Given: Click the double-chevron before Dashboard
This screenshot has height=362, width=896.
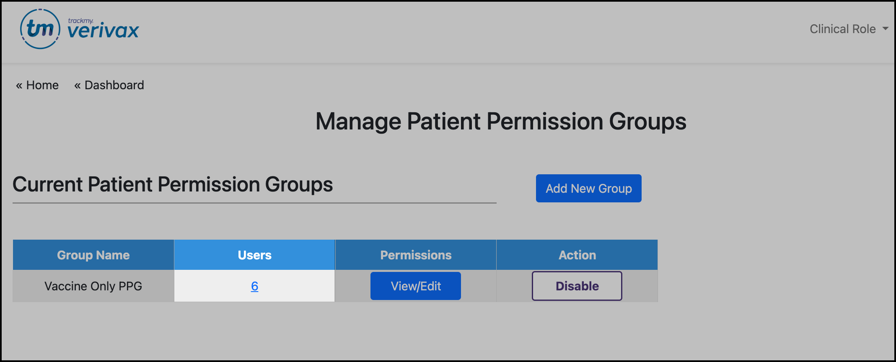Looking at the screenshot, I should [x=77, y=85].
